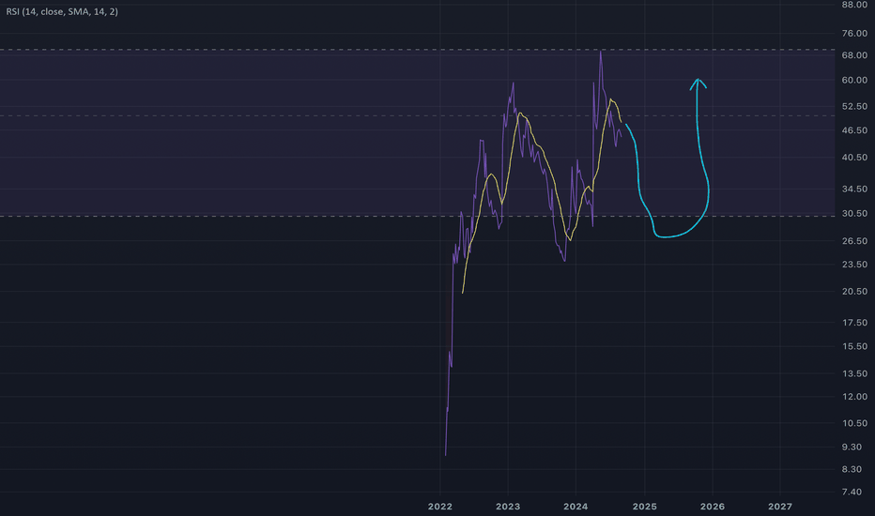Click the 88.00 value on price scale
Image resolution: width=875 pixels, height=516 pixels.
tap(854, 5)
